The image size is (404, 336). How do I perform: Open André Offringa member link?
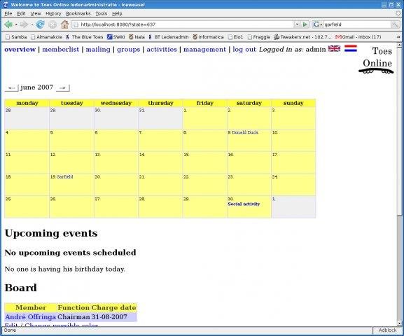click(x=30, y=316)
